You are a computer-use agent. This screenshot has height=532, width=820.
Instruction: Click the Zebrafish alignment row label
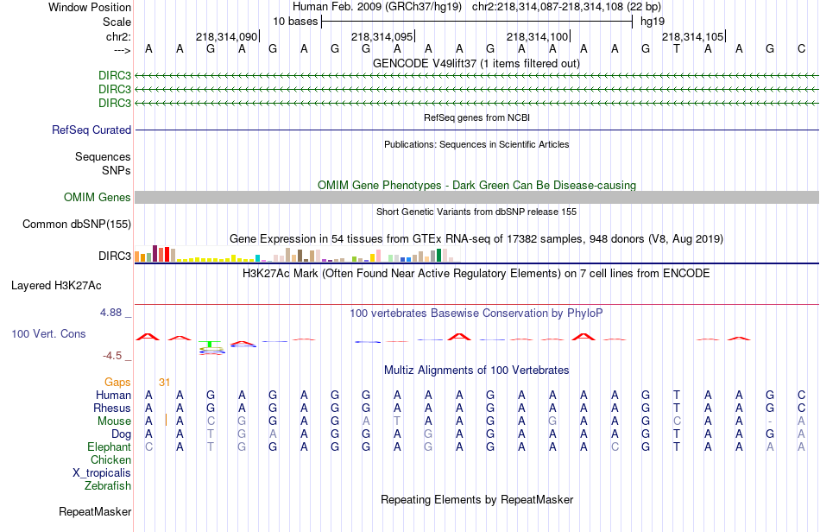tap(108, 486)
